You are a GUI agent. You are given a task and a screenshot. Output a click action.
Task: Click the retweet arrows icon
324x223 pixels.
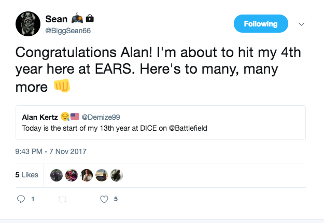63,199
